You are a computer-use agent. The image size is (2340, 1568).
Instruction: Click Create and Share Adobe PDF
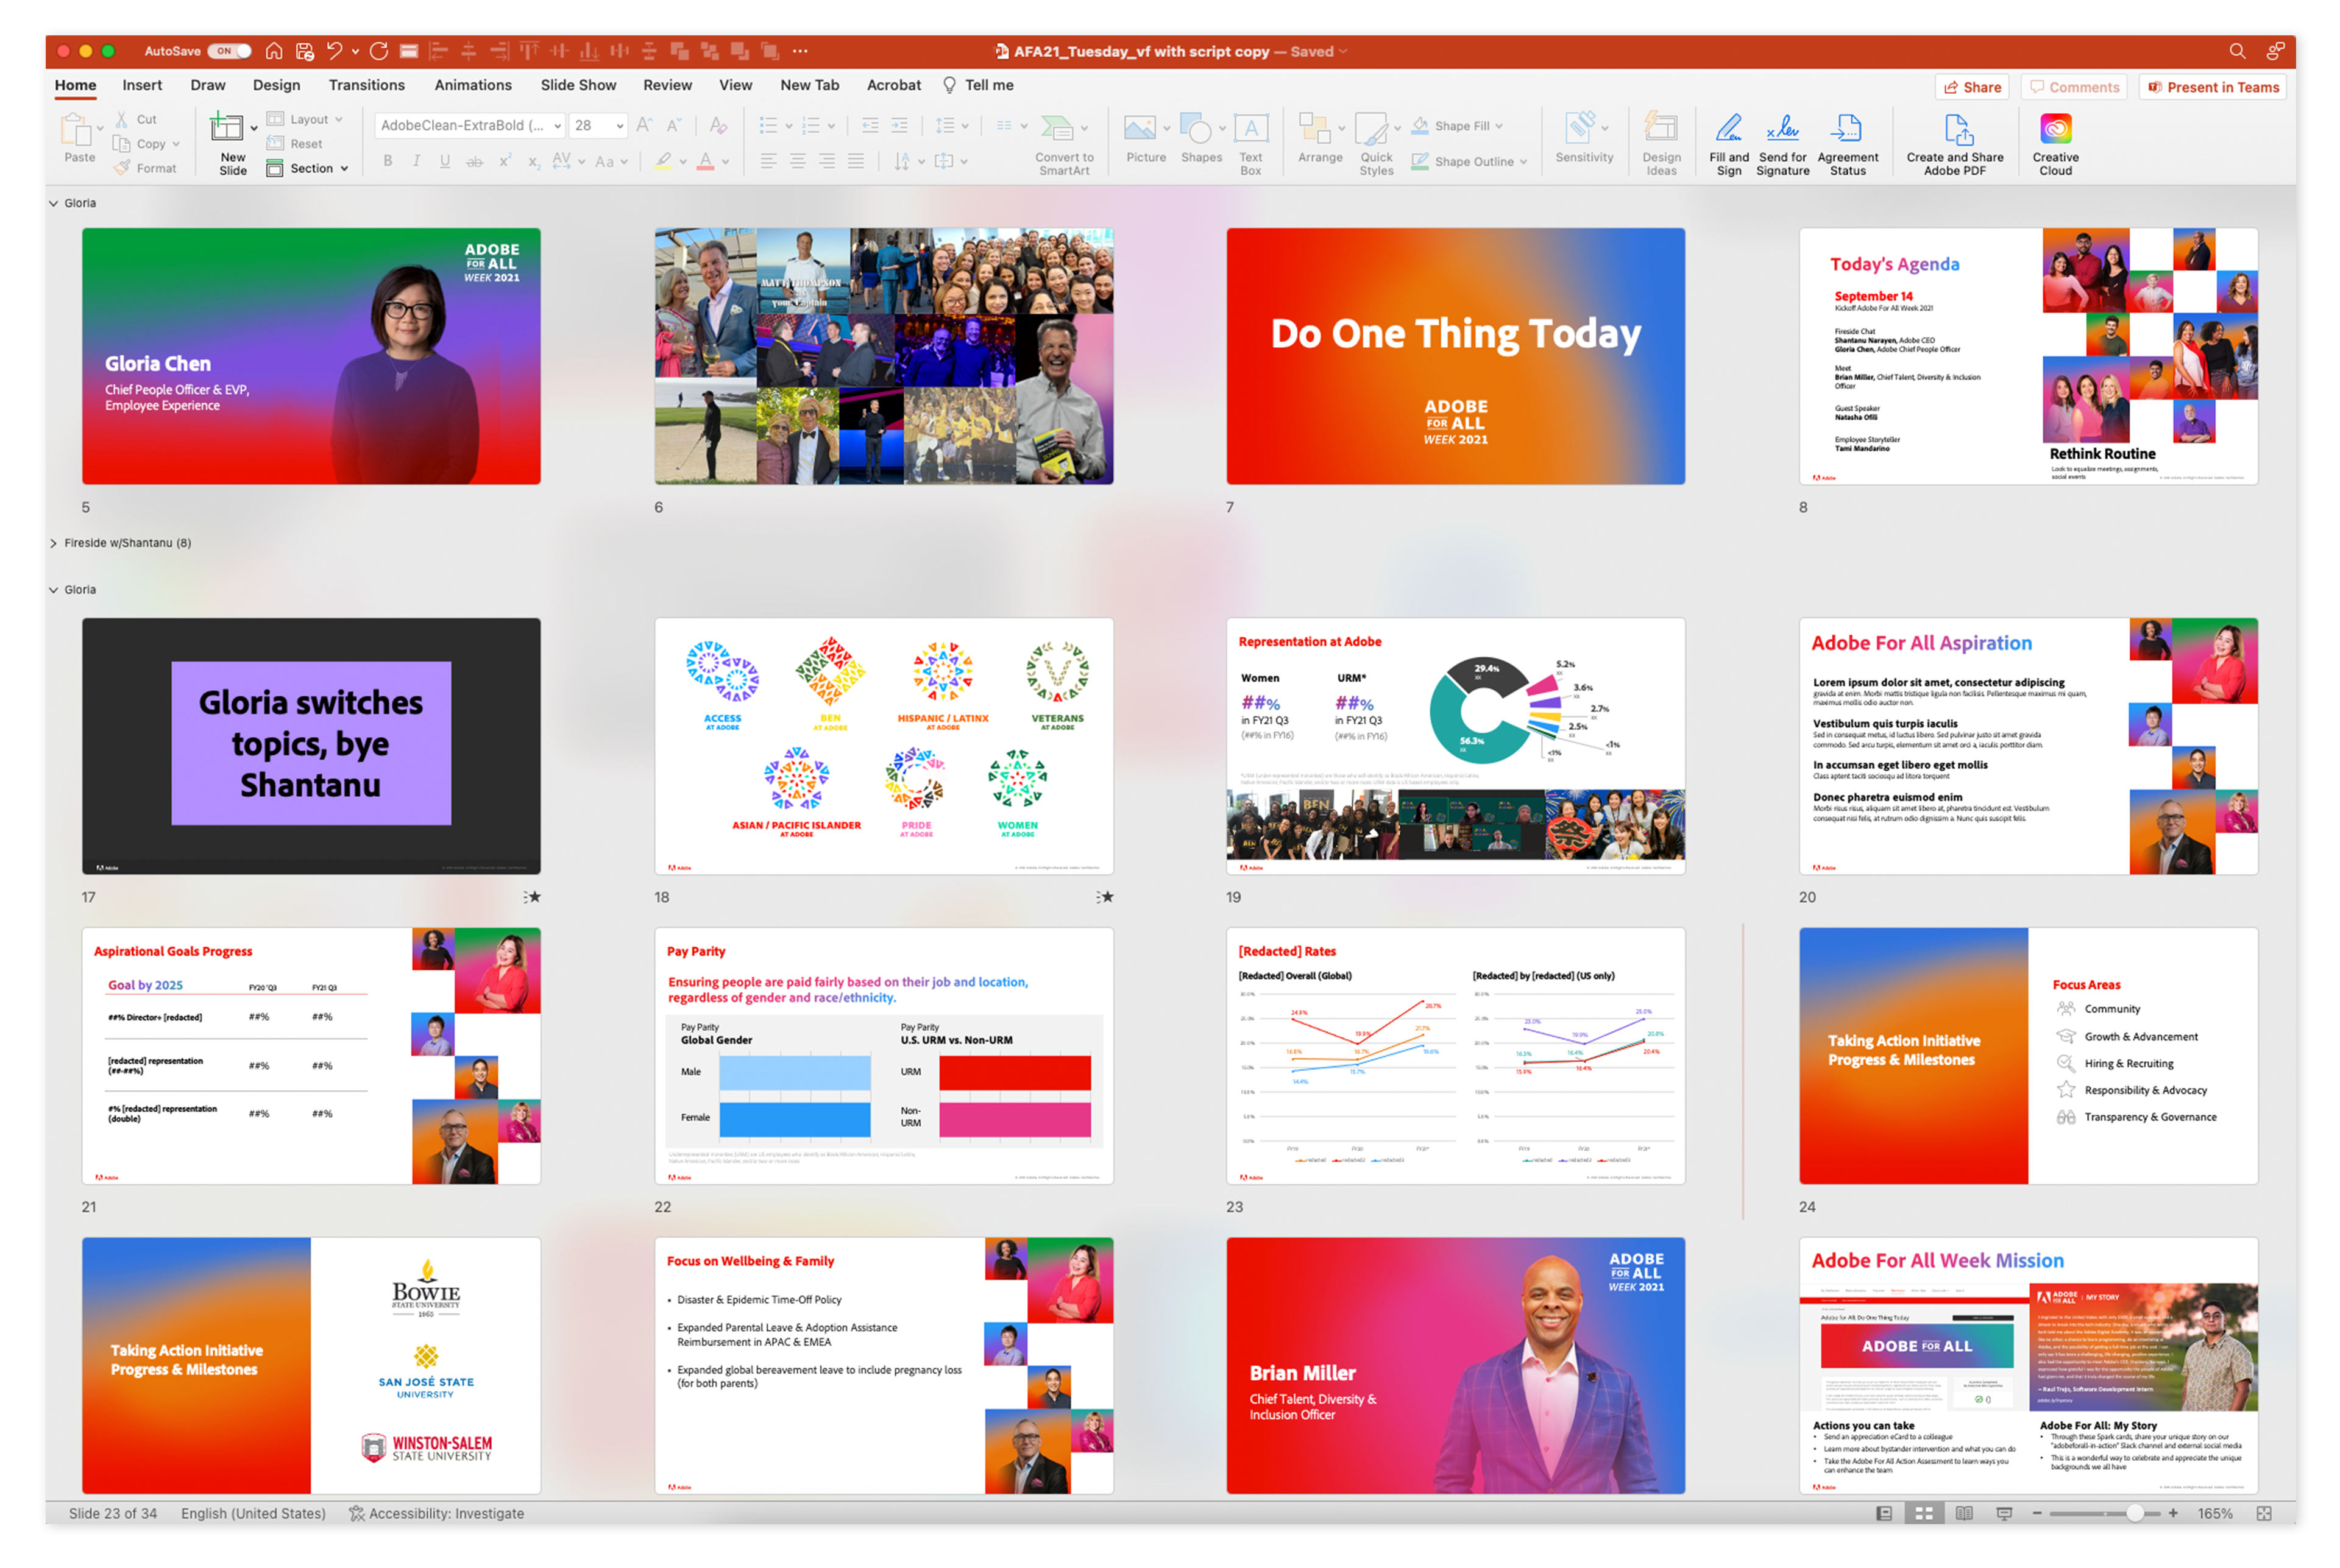click(x=1955, y=144)
